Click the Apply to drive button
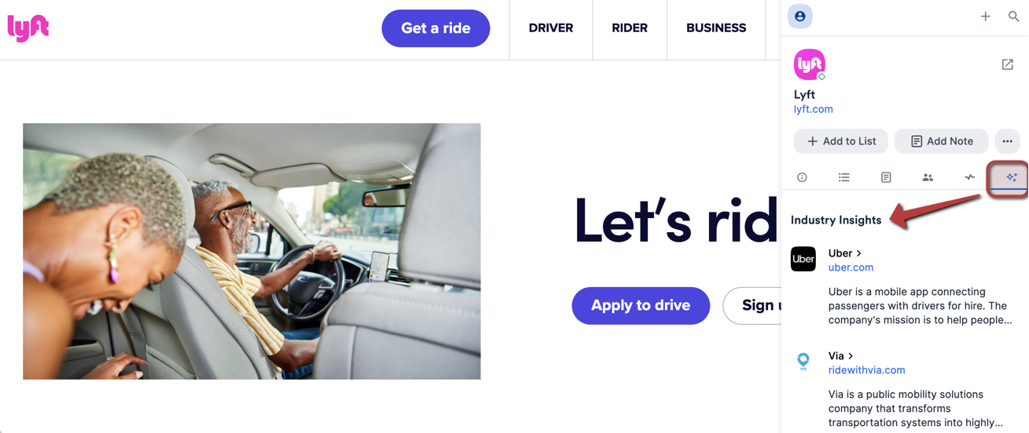Screen dimensions: 1029x433 point(641,305)
